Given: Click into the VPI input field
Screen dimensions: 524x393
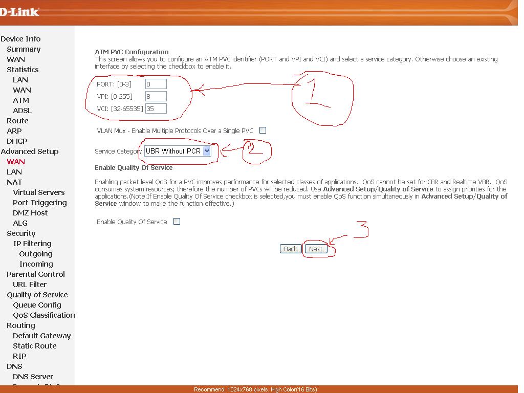Looking at the screenshot, I should click(156, 96).
